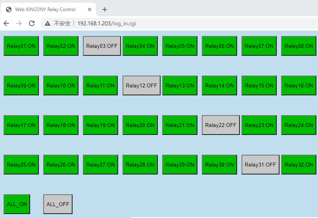
Task: Open a new browser tab
Action: tap(105, 9)
